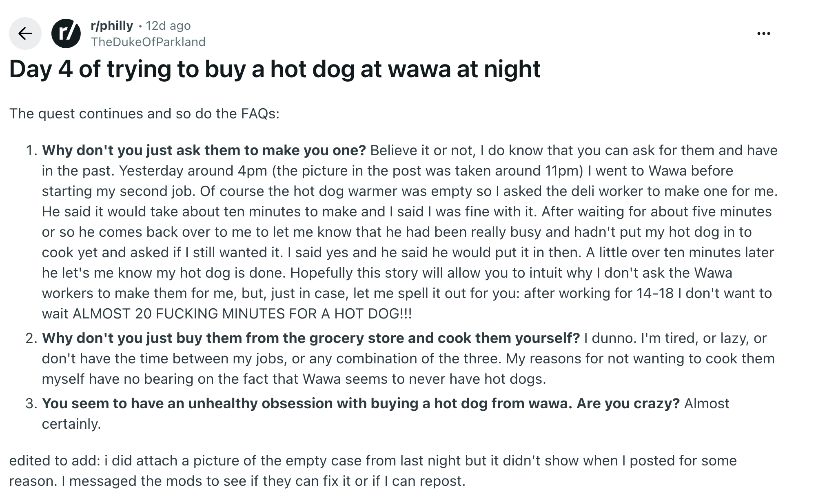Click the list number 1 marker
The width and height of the screenshot is (816, 503).
pos(31,150)
